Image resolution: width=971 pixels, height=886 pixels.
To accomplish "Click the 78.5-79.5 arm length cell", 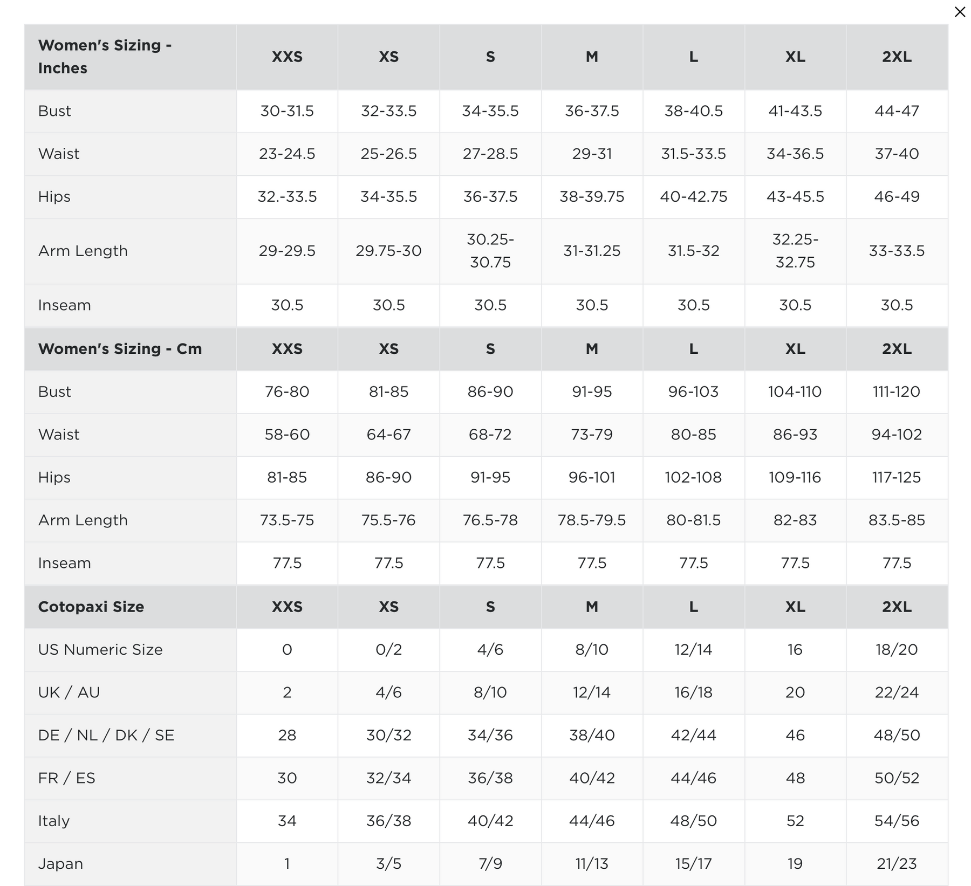I will point(592,520).
